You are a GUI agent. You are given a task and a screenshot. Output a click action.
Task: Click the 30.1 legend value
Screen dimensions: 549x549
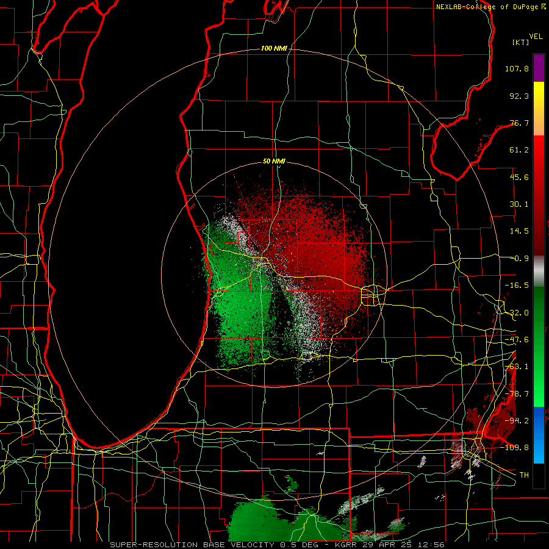tap(519, 204)
